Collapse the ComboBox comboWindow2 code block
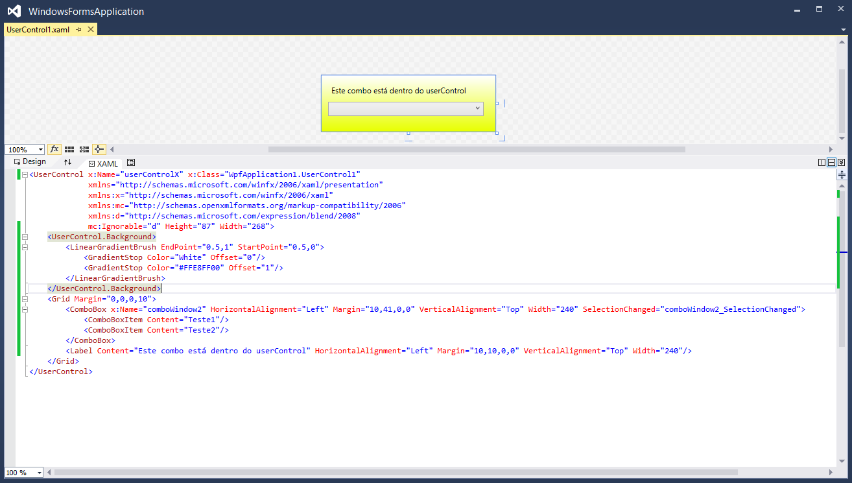 click(x=25, y=309)
